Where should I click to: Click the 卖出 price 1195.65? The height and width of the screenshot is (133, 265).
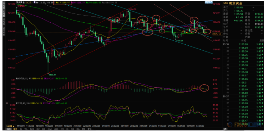238,7
